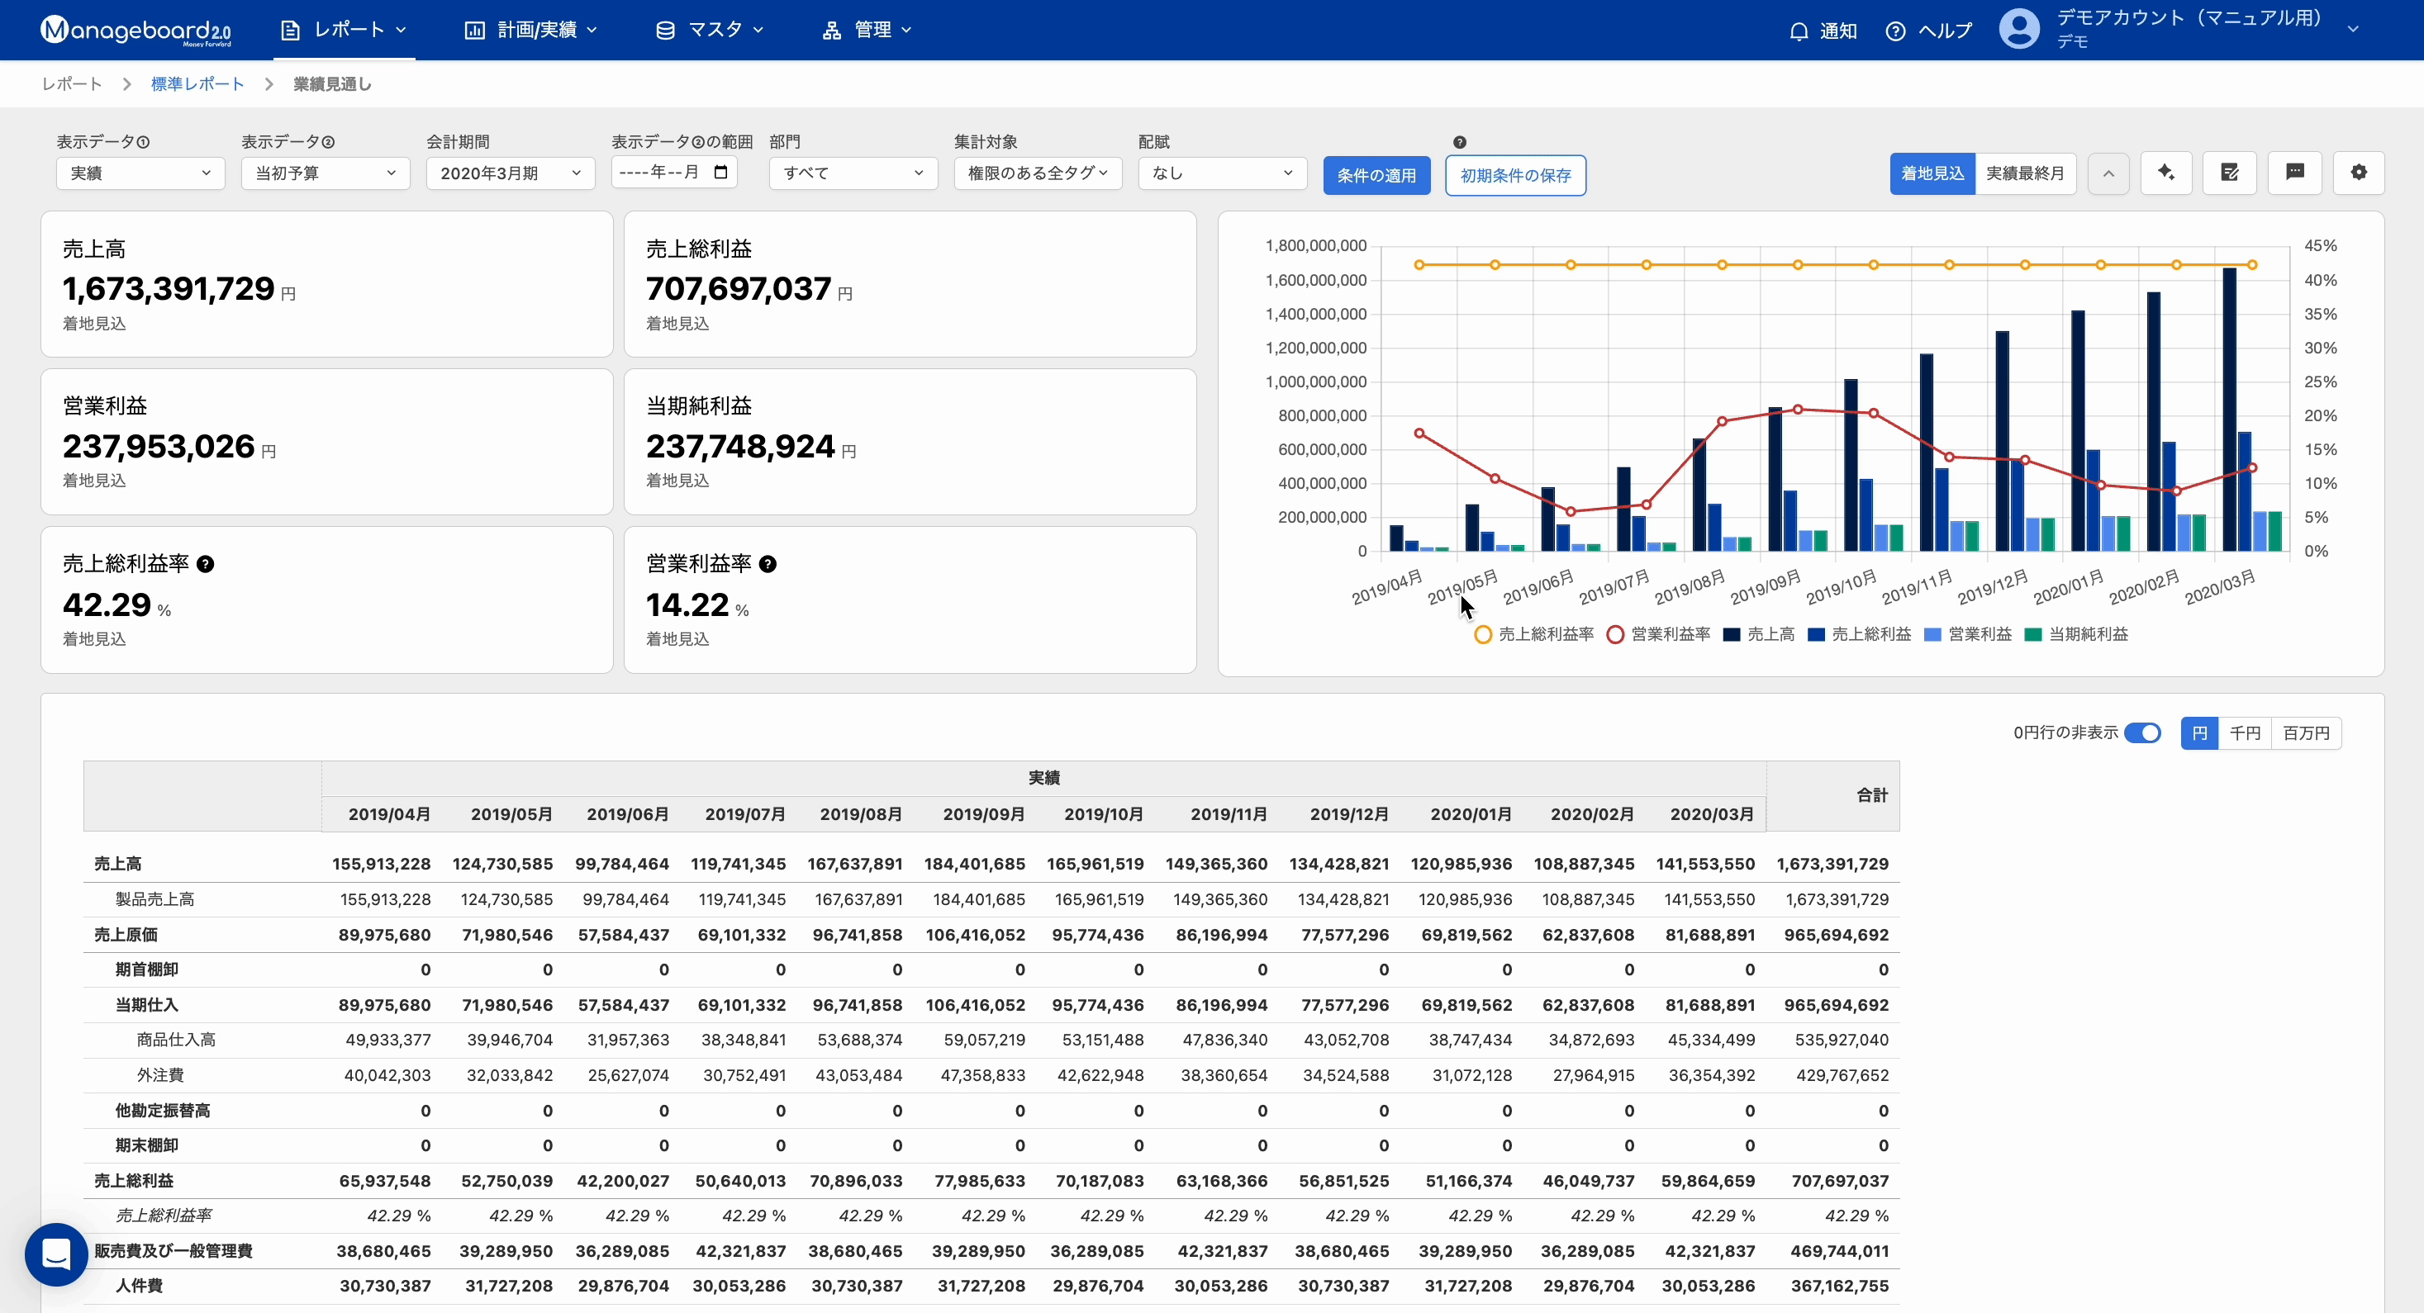This screenshot has height=1313, width=2424.
Task: Collapse the summary panel with chevron-up button
Action: [x=2108, y=174]
